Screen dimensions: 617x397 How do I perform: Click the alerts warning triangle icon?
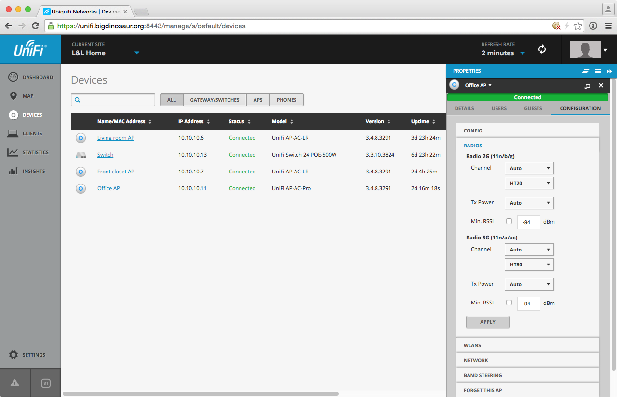click(15, 383)
